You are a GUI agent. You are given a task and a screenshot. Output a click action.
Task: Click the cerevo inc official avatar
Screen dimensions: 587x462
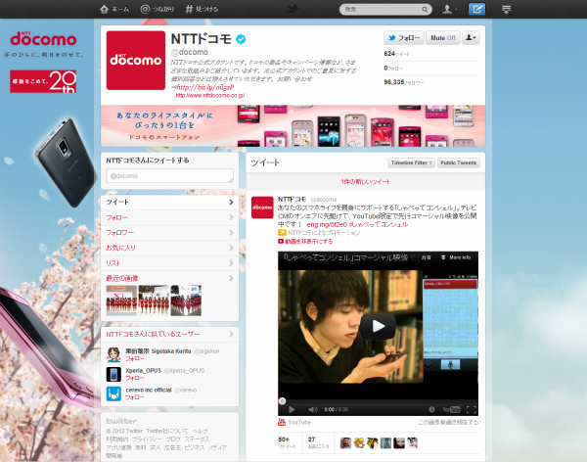113,393
